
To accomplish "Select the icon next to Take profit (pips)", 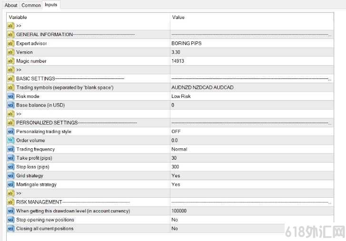I will click(10, 158).
